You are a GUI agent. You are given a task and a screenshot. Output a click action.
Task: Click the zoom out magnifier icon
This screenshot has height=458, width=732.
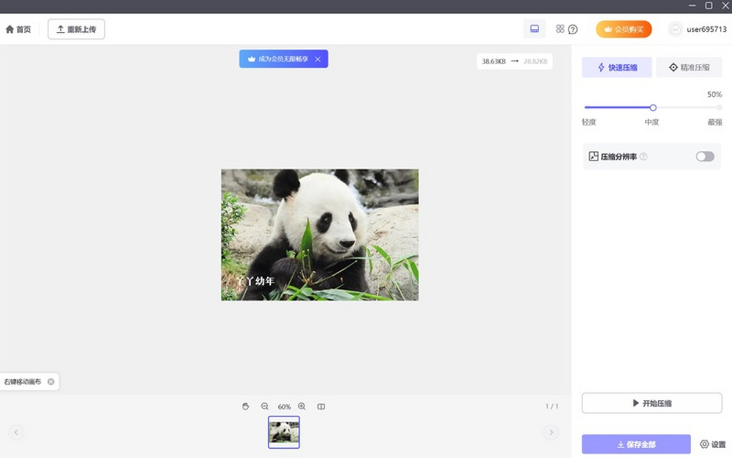(x=265, y=406)
